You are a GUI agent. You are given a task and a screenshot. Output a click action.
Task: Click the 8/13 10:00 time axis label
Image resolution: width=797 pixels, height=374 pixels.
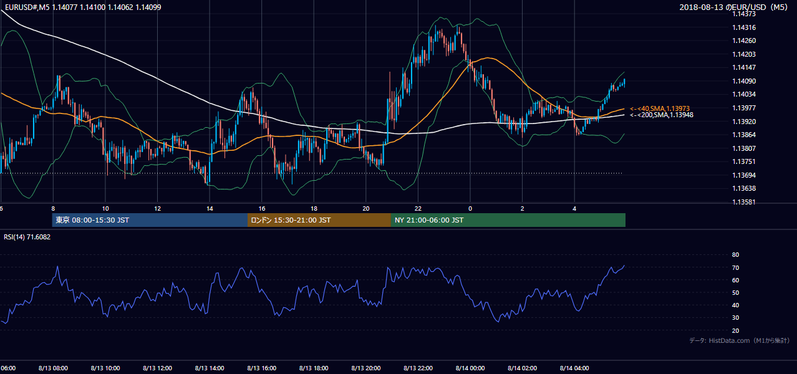coord(105,368)
